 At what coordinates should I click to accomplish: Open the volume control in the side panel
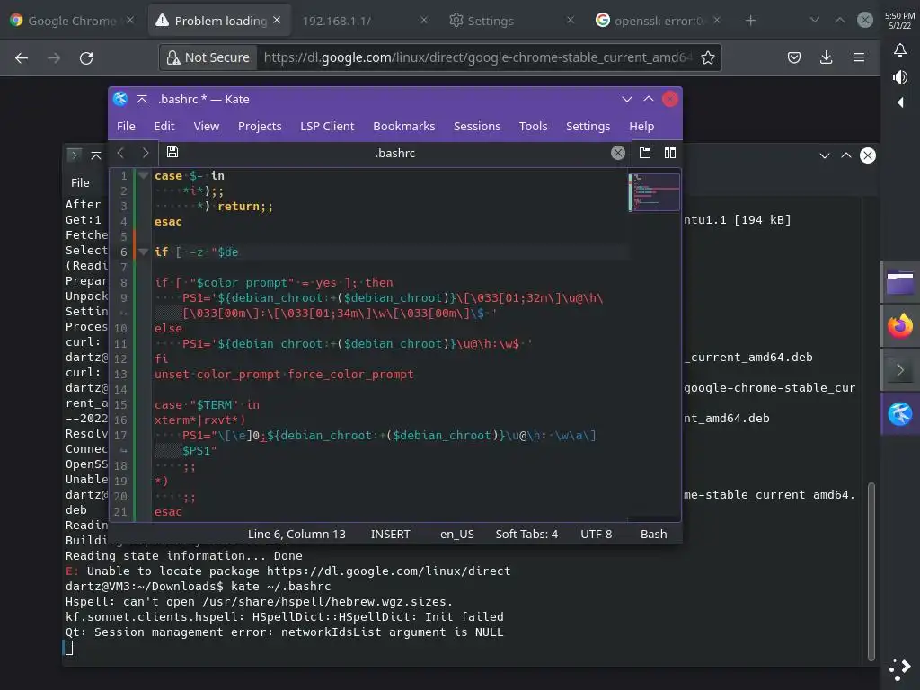[899, 77]
